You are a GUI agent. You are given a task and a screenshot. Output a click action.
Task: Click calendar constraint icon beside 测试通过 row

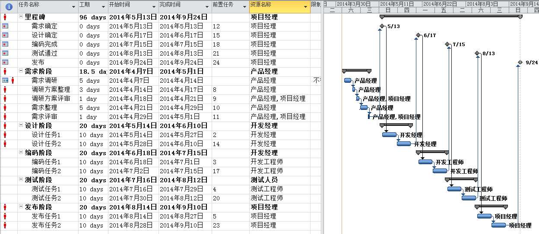click(x=5, y=53)
